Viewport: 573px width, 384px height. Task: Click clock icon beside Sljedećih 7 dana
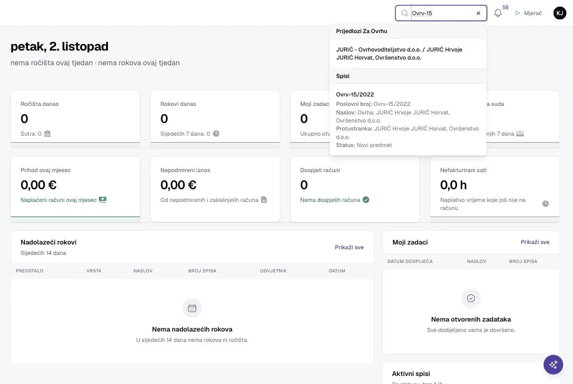[216, 134]
